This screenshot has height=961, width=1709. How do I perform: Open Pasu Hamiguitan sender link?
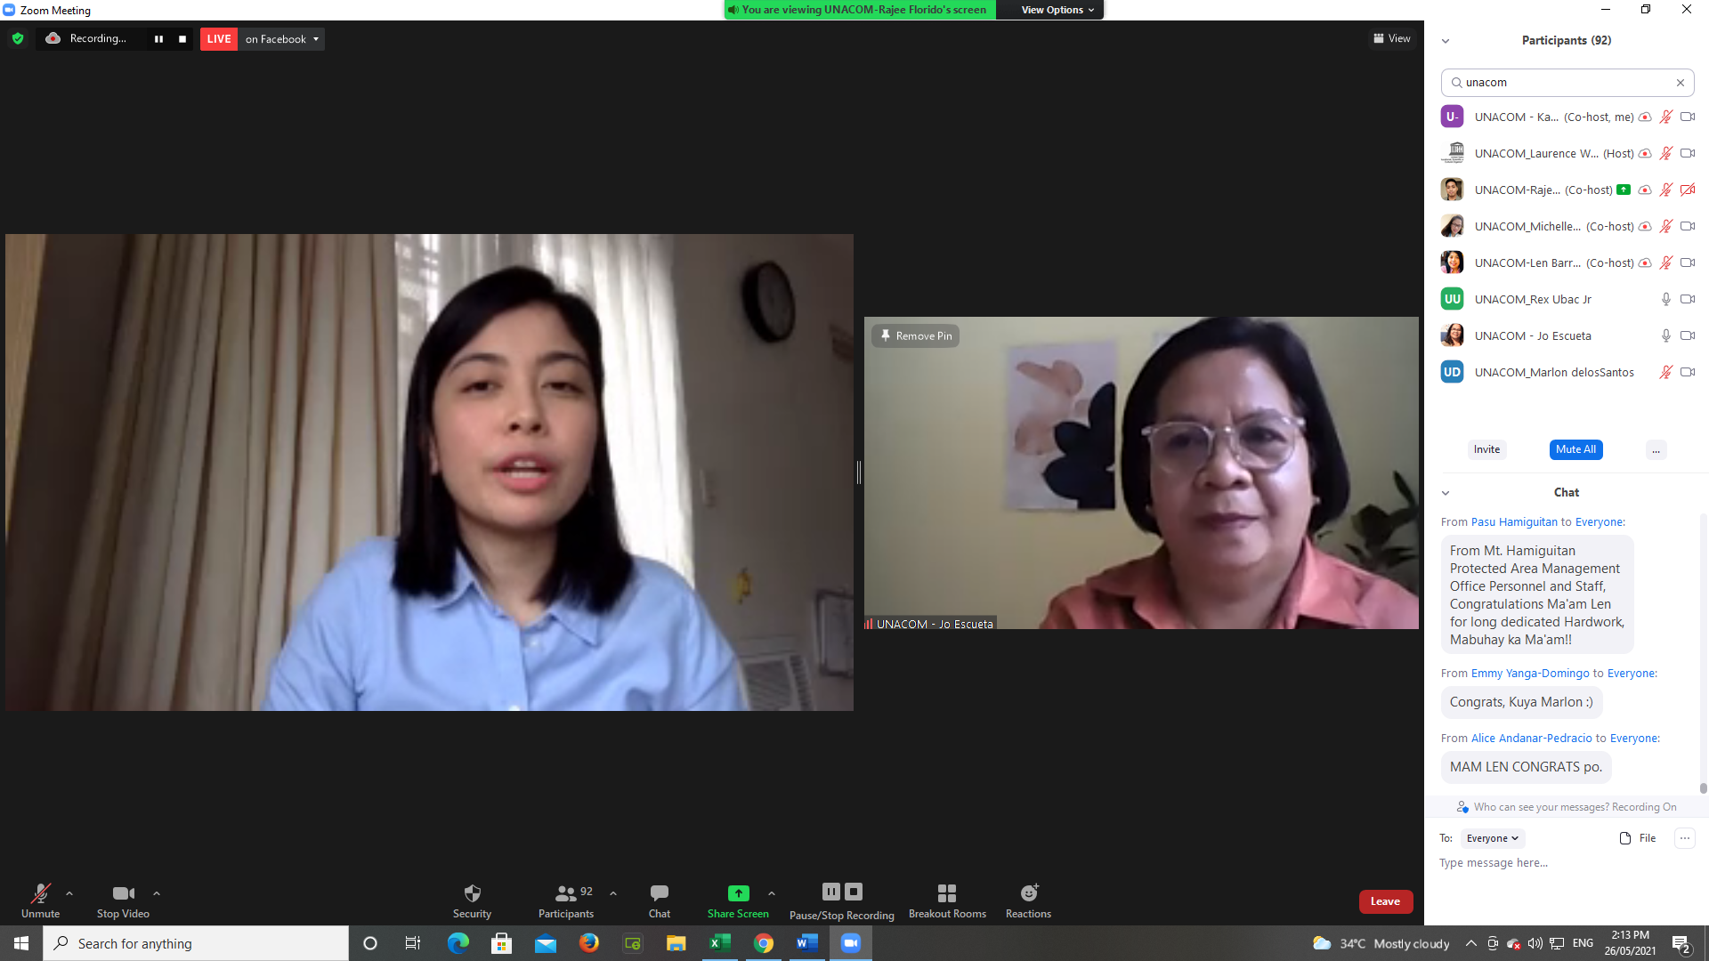(1514, 522)
